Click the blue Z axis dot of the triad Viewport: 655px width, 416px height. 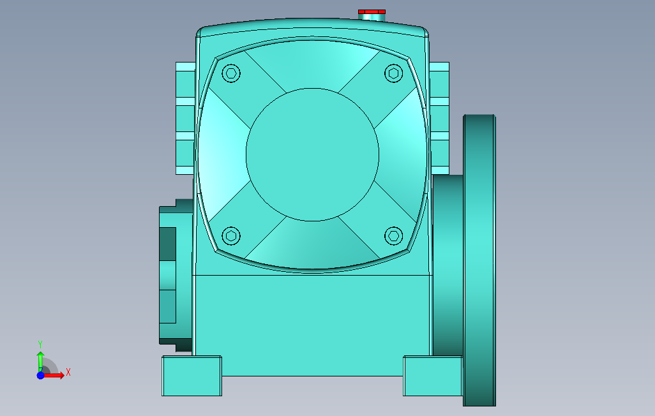pyautogui.click(x=40, y=376)
